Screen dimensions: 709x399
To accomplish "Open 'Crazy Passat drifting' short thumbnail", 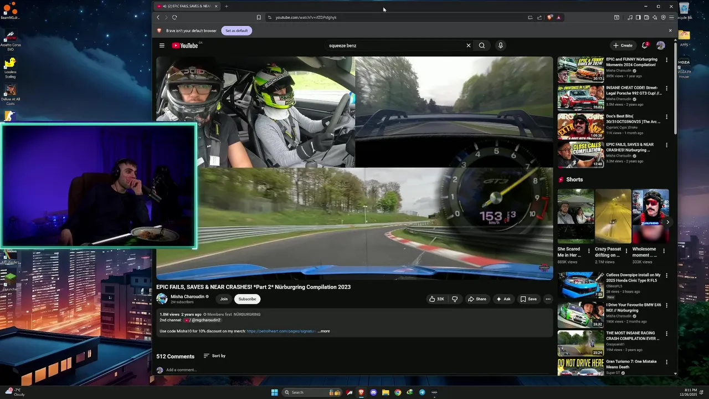I will point(613,216).
